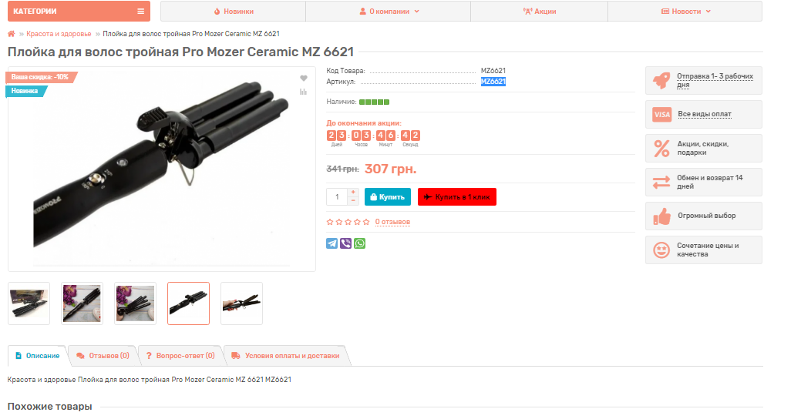
Task: Share via Telegram icon
Action: pyautogui.click(x=332, y=243)
